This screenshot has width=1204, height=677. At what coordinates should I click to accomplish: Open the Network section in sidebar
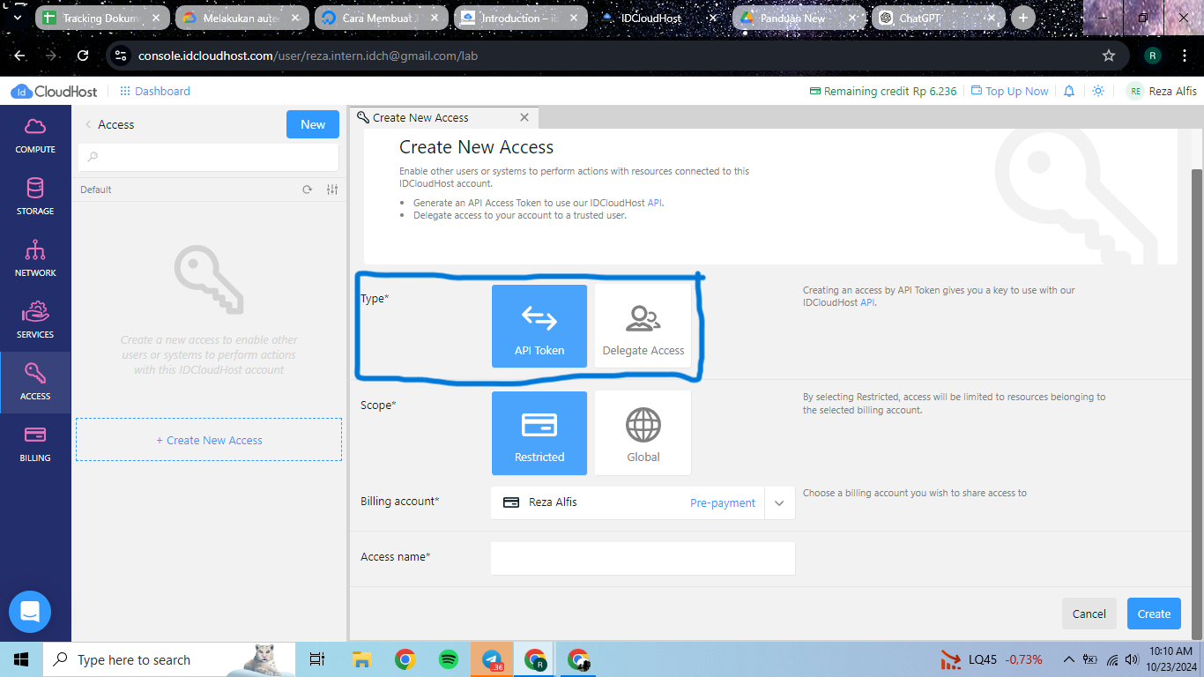[x=35, y=259]
